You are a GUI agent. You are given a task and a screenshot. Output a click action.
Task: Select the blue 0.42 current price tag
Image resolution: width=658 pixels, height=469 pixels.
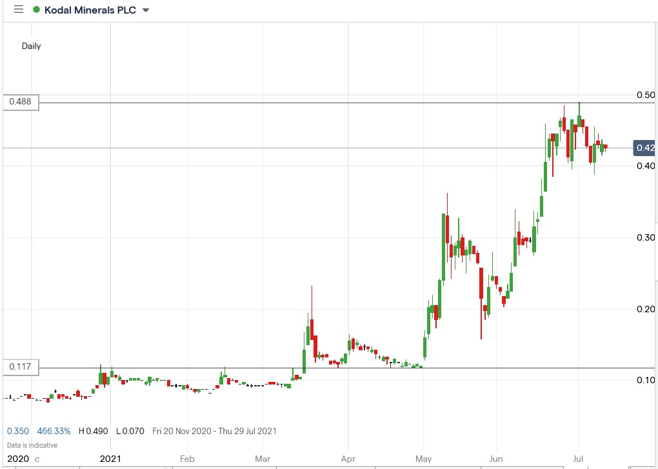point(644,148)
